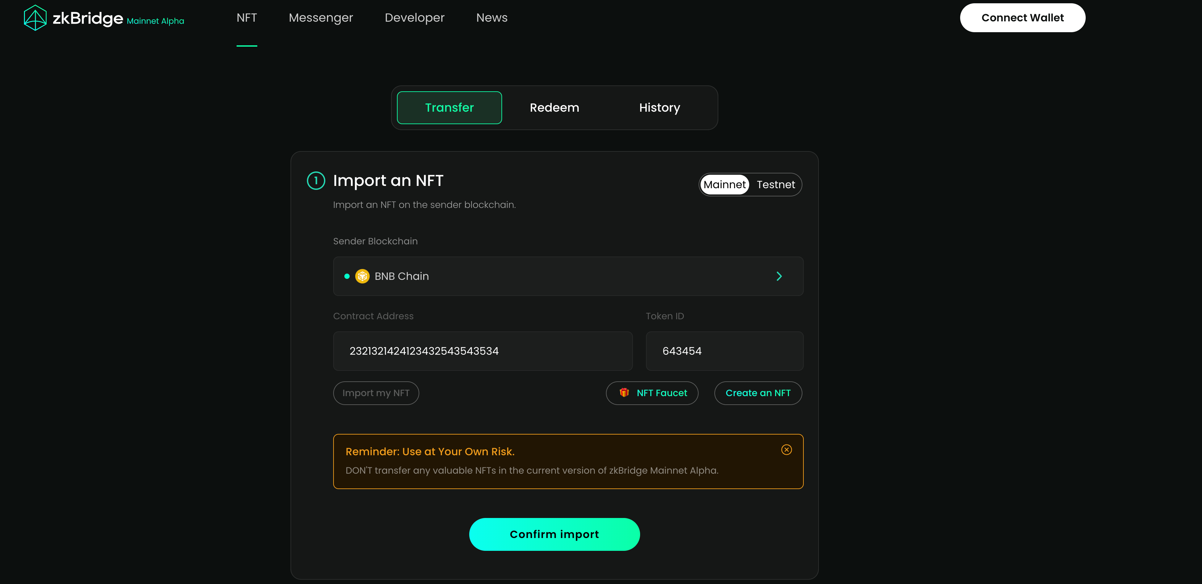The width and height of the screenshot is (1202, 584).
Task: Click the 'Sender Blockchain' label
Action: [x=375, y=241]
